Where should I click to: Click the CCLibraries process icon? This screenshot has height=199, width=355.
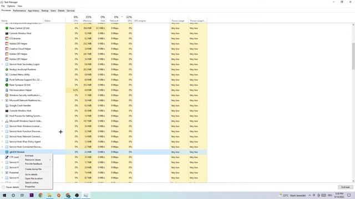pyautogui.click(x=7, y=39)
